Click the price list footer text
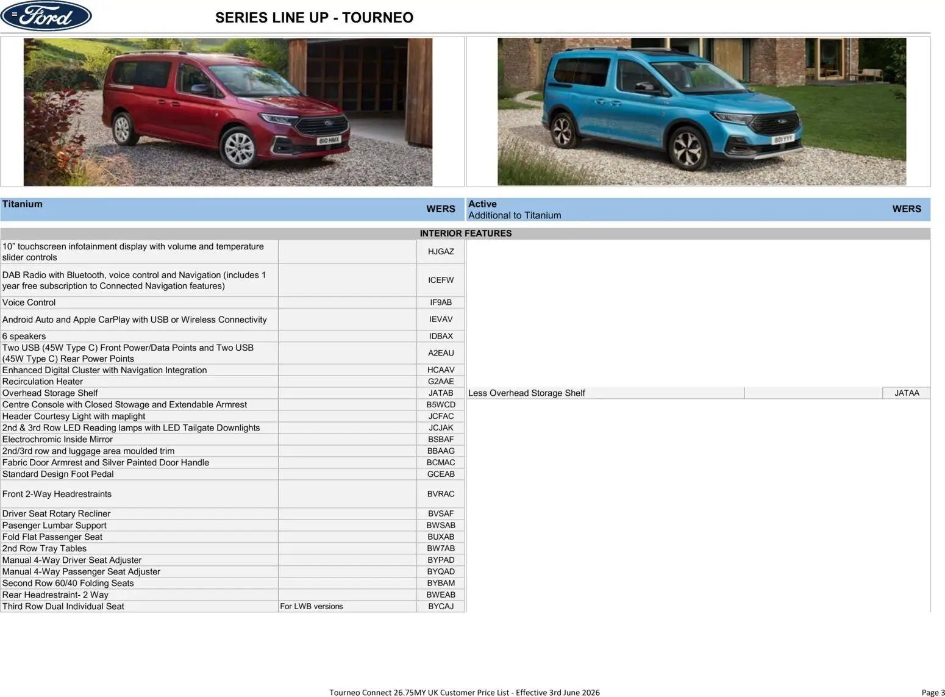Screen dimensions: 945x697 (465, 692)
